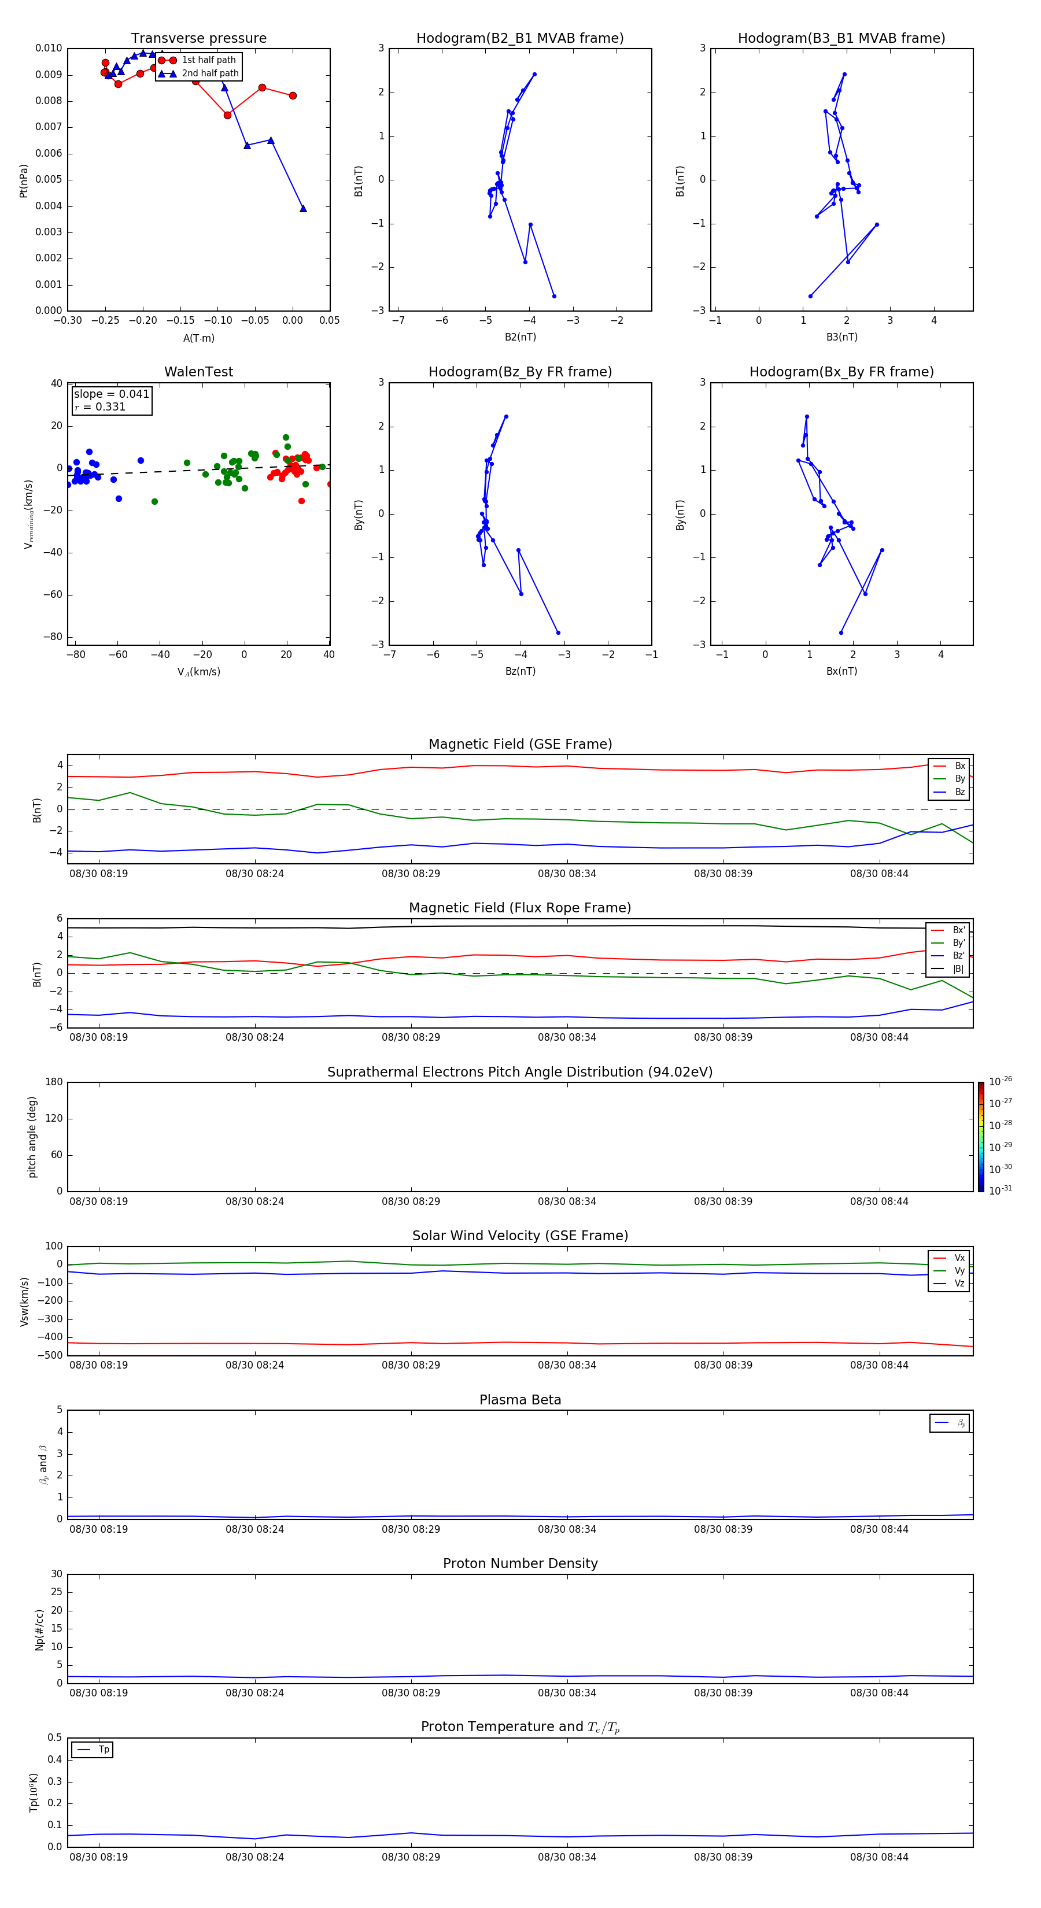Select "Bz" in the GSE magnetic field legend
This screenshot has width=1041, height=1908.
coord(949,792)
